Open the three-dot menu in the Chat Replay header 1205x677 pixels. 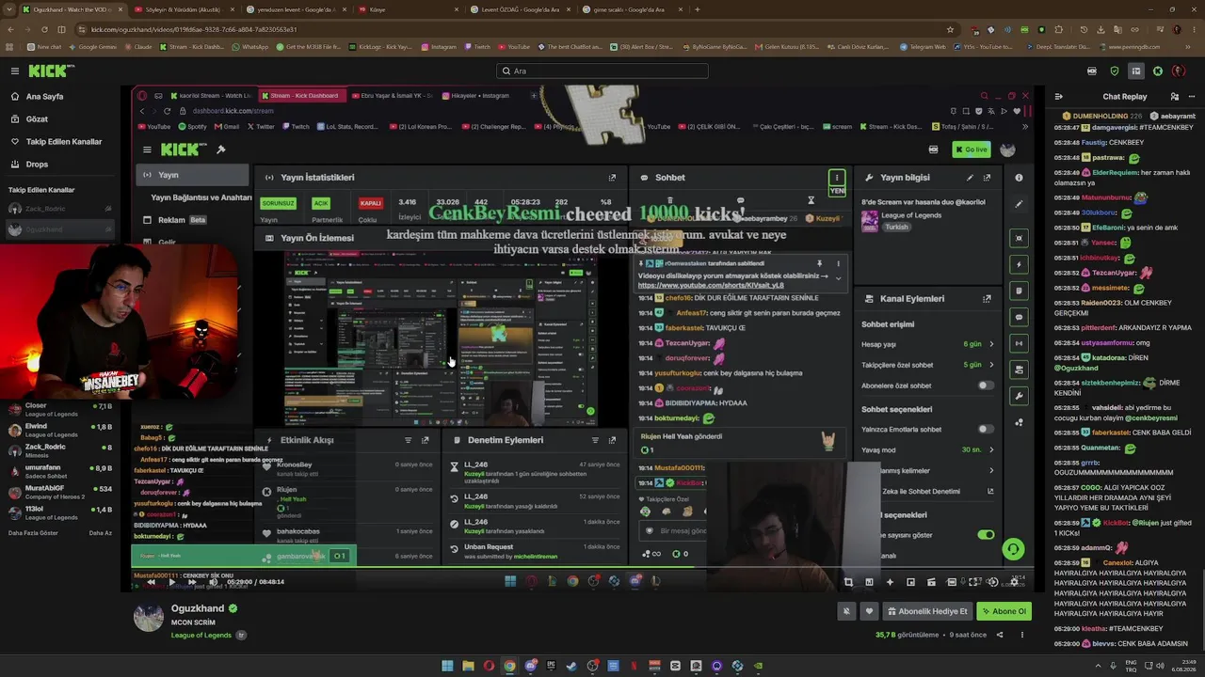pyautogui.click(x=1191, y=97)
